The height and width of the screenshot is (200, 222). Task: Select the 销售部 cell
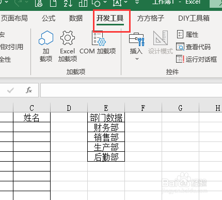click(106, 137)
